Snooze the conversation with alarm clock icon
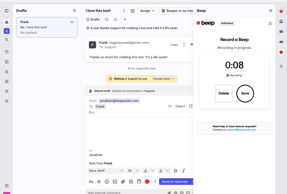The image size is (287, 194). (x=133, y=11)
